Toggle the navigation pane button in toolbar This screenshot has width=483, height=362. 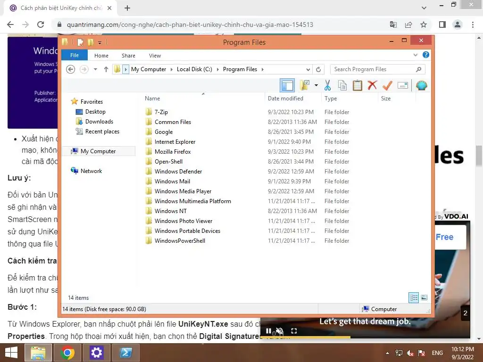pos(287,85)
